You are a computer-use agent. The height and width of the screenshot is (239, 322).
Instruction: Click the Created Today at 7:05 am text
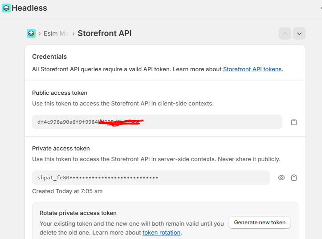[67, 191]
